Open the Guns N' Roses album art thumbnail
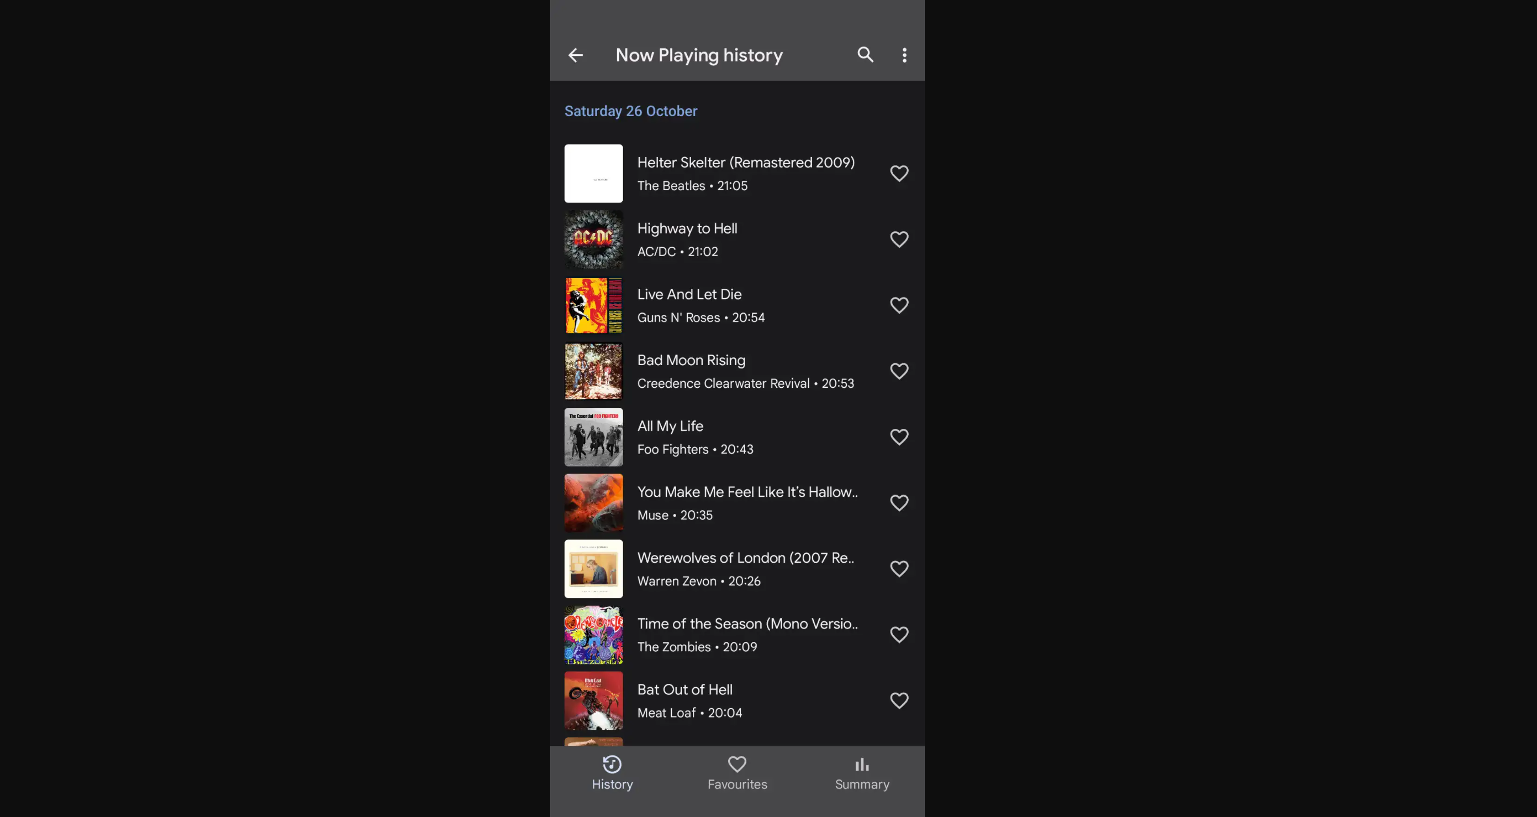The image size is (1537, 817). point(594,305)
